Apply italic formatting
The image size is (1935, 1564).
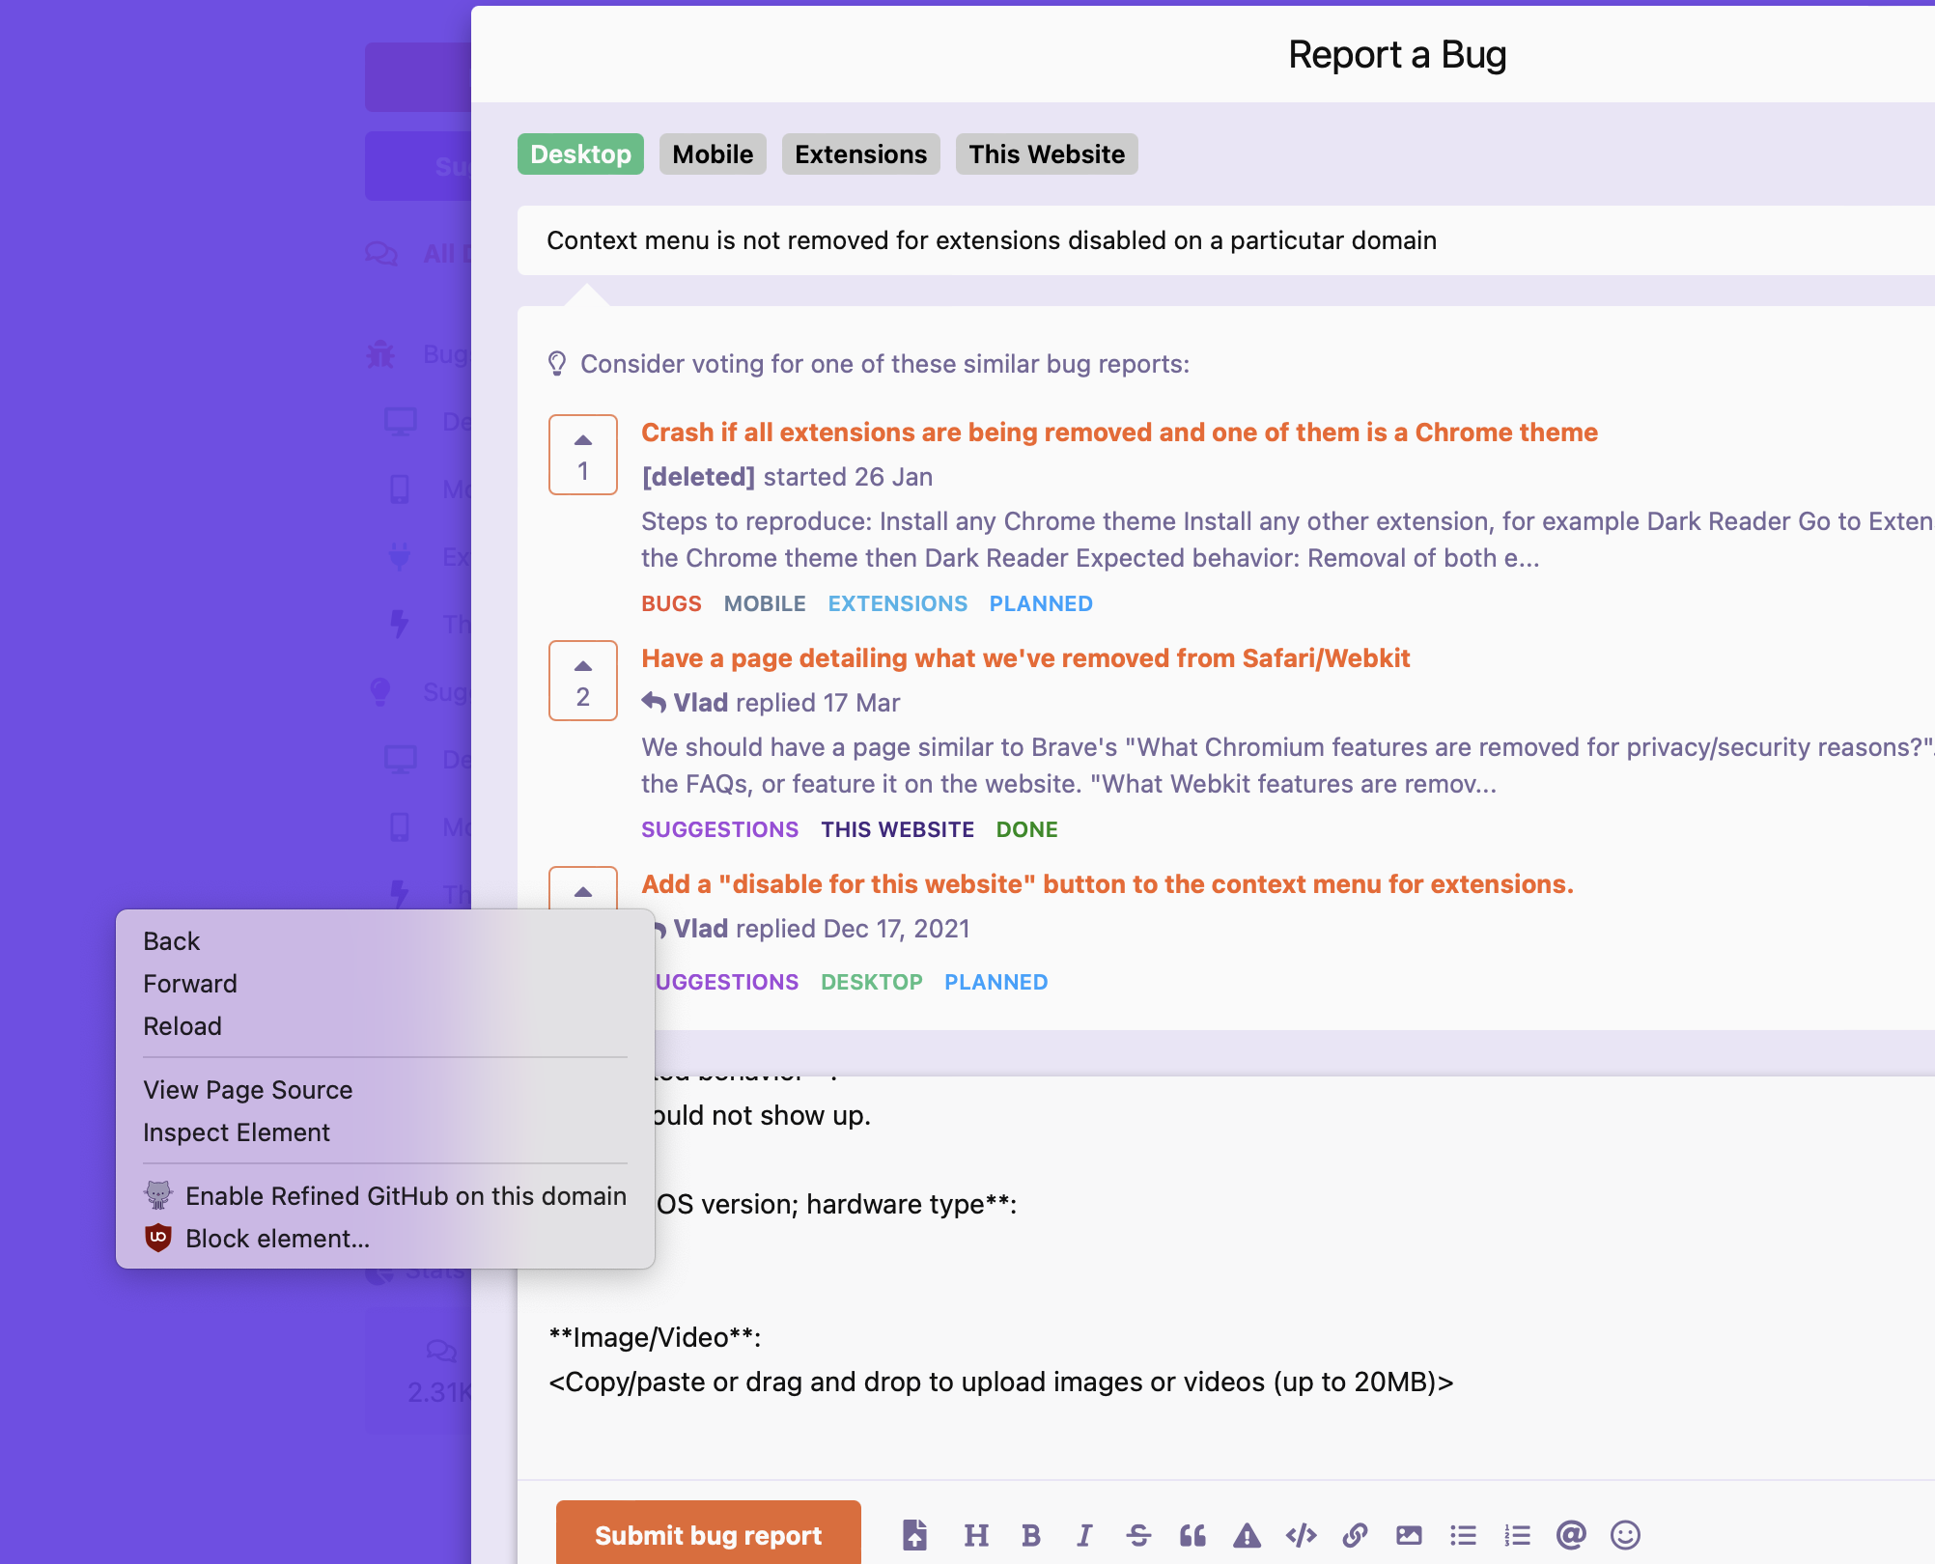pyautogui.click(x=1084, y=1534)
